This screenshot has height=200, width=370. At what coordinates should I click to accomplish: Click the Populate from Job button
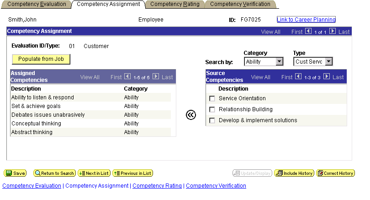coord(41,59)
